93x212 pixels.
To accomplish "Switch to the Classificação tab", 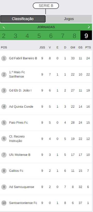I will click(23, 19).
